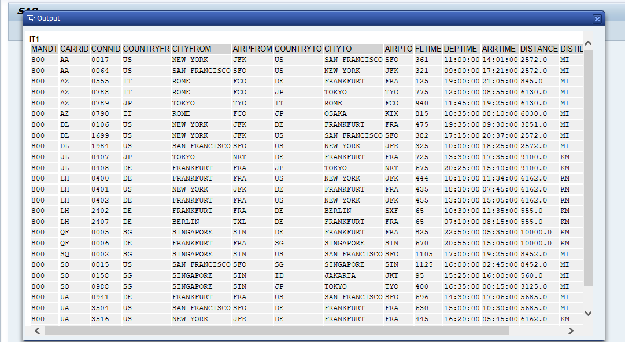Click the SXF airport code cell

pyautogui.click(x=398, y=211)
